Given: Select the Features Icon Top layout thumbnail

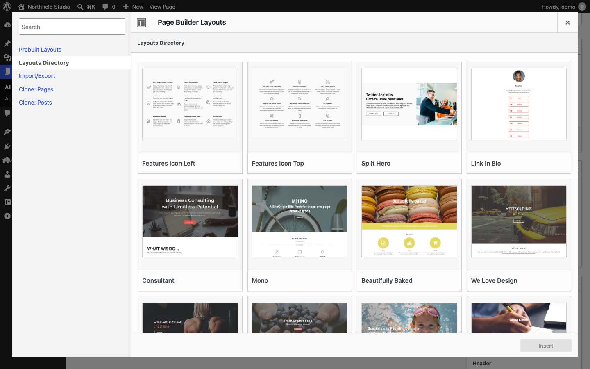Looking at the screenshot, I should [x=300, y=104].
